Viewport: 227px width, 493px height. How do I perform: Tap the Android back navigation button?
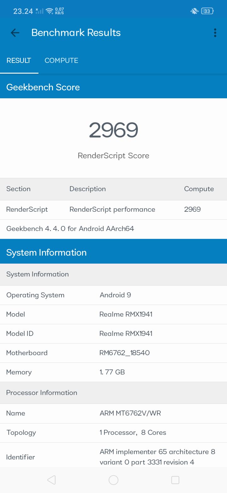tap(51, 480)
